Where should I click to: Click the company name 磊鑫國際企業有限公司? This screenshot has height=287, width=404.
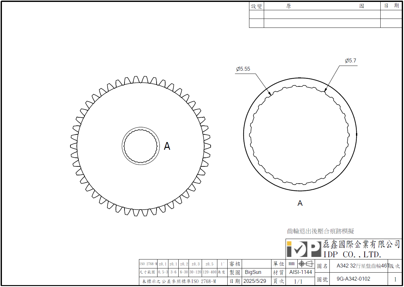click(361, 244)
